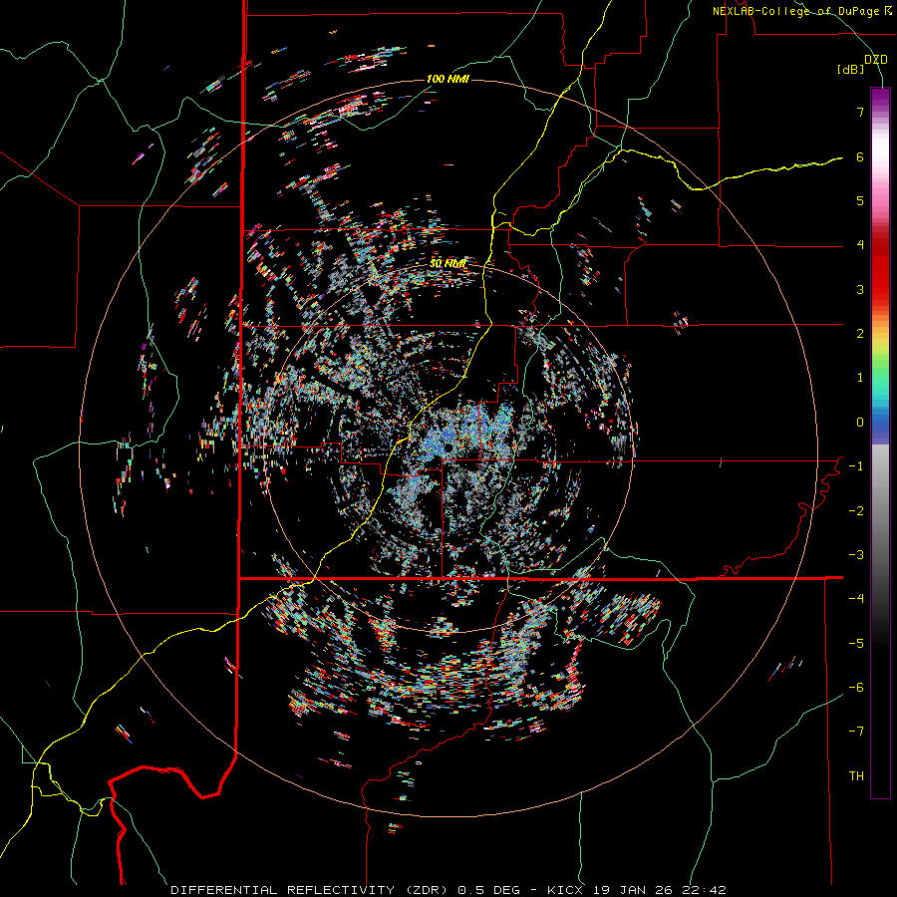
Task: Select the -3 dB tick label
Action: [x=856, y=555]
